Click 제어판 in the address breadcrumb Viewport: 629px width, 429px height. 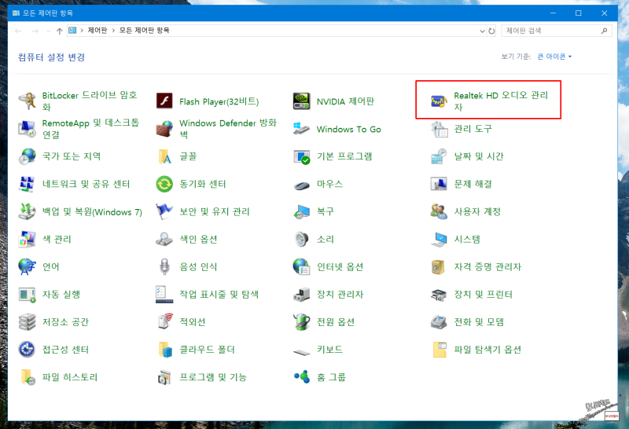pyautogui.click(x=97, y=31)
